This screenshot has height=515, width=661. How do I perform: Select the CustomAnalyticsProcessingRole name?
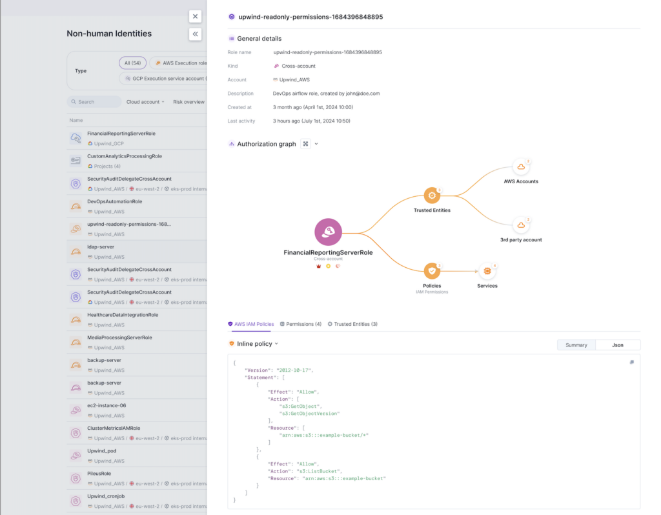pyautogui.click(x=125, y=156)
